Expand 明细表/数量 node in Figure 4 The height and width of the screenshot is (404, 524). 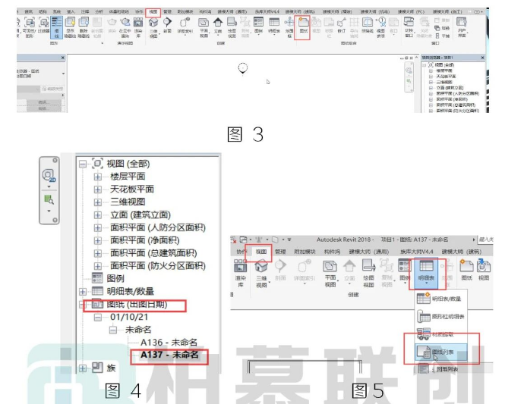[x=83, y=292]
